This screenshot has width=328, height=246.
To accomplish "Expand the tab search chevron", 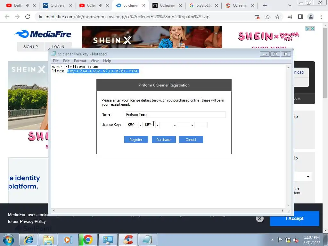I will coord(290,5).
